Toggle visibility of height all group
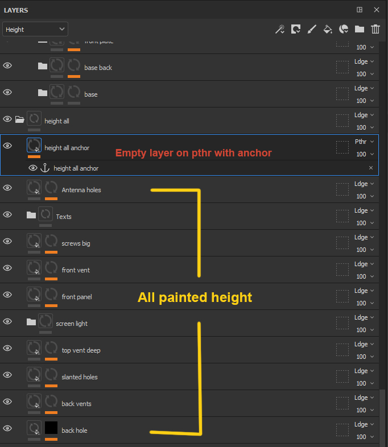This screenshot has width=388, height=447. [7, 119]
